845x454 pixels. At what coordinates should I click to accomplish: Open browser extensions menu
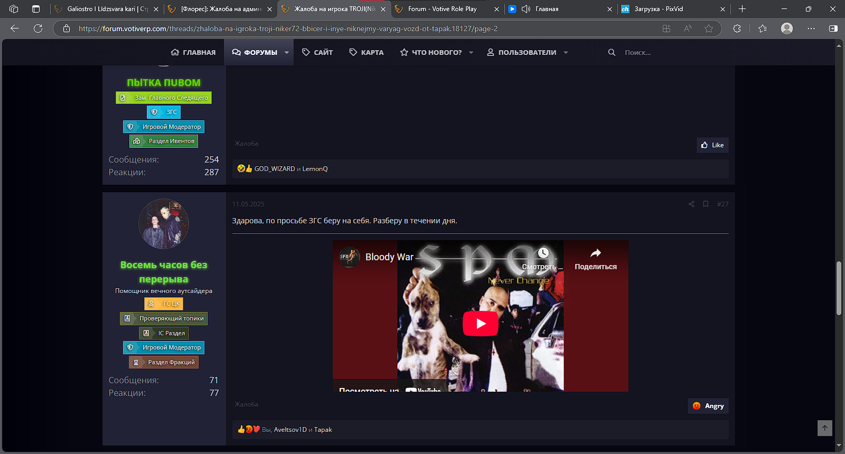pyautogui.click(x=737, y=29)
